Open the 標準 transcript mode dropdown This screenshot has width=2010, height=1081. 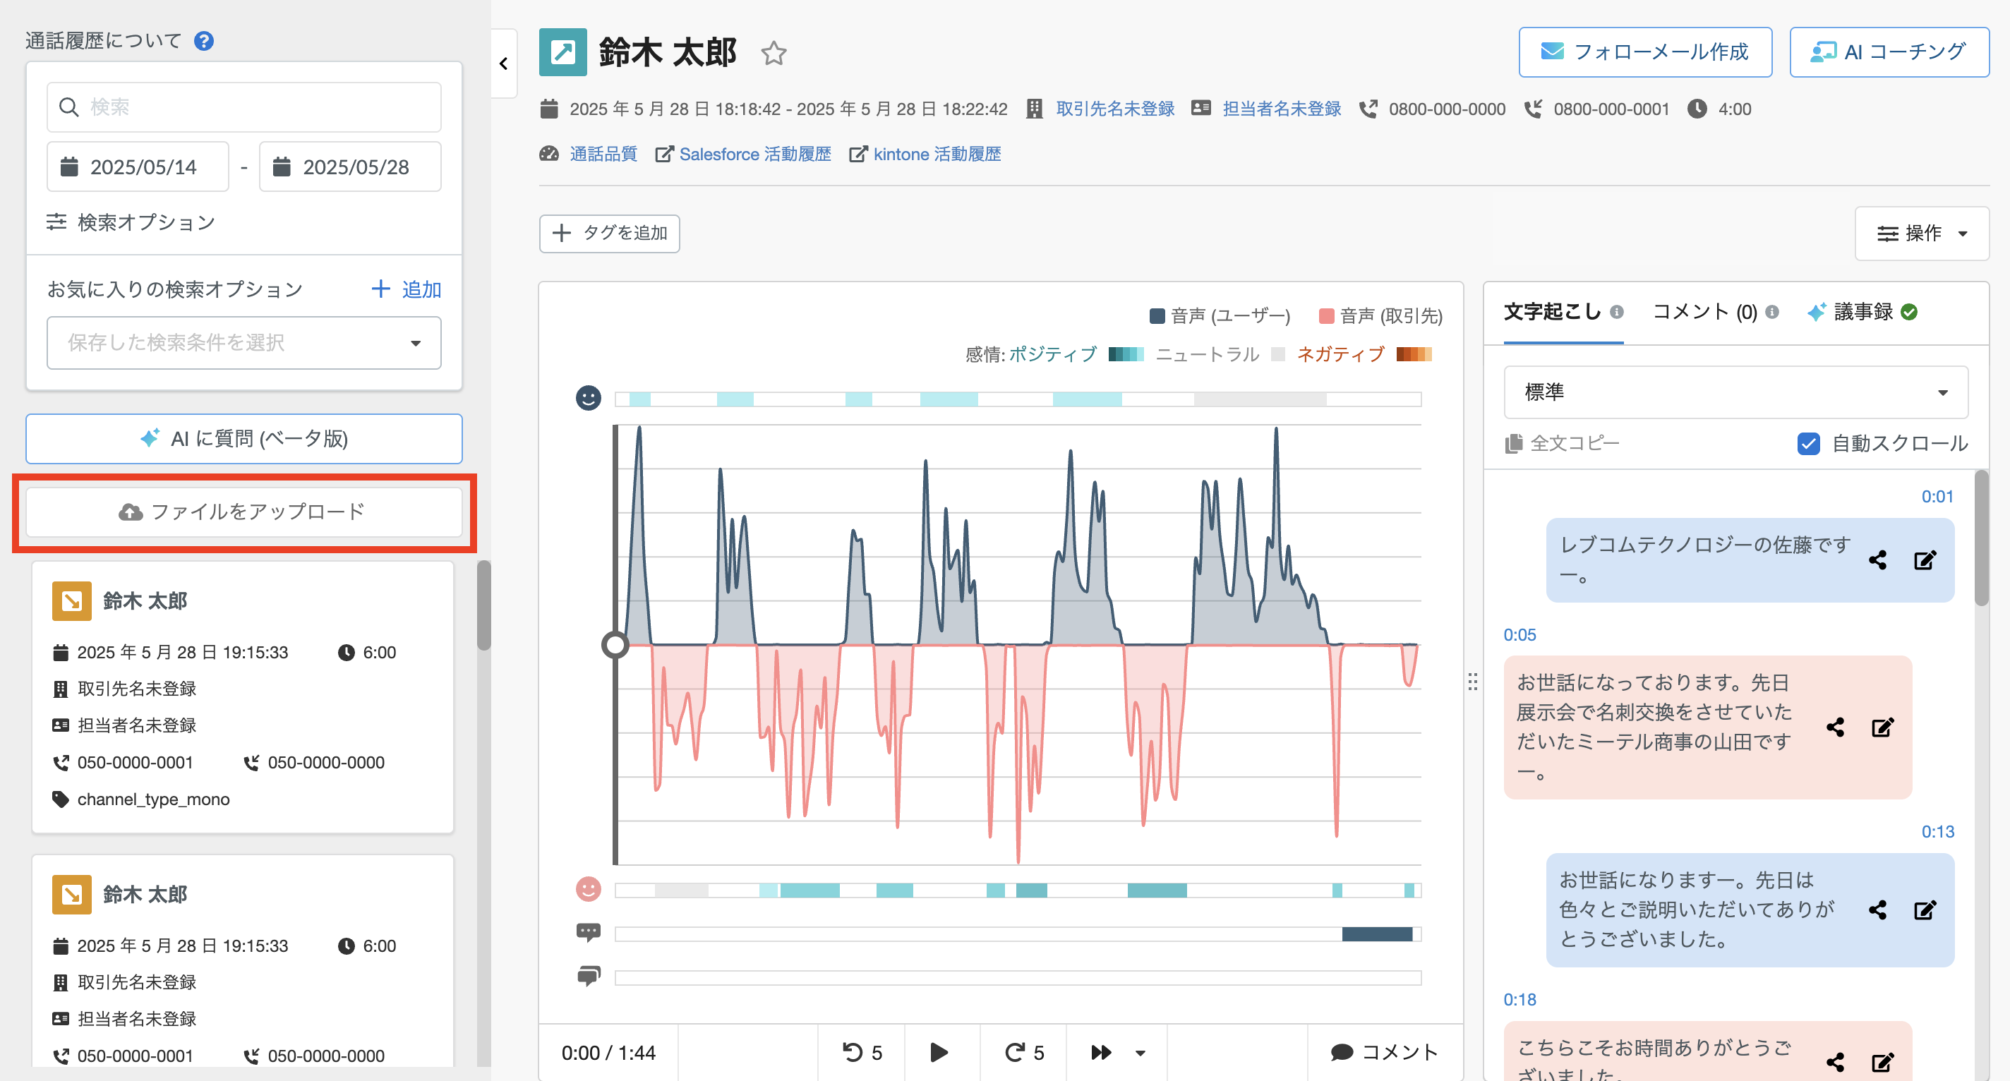[1735, 392]
